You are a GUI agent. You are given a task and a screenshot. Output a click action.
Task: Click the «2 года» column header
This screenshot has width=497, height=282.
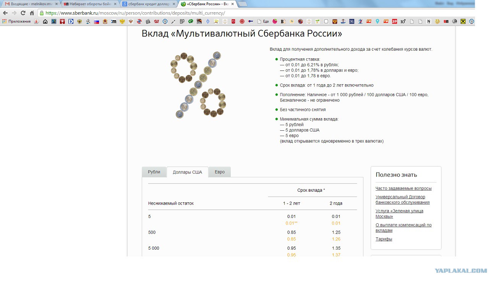pyautogui.click(x=336, y=203)
